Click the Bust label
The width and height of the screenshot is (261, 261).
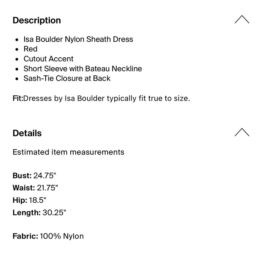(22, 175)
